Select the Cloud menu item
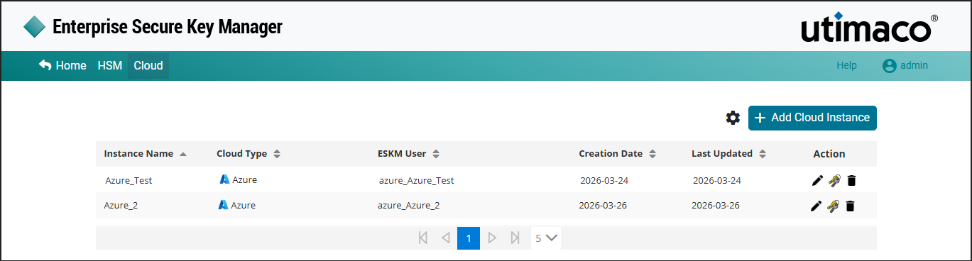Screen dimensions: 972x261 [x=148, y=66]
